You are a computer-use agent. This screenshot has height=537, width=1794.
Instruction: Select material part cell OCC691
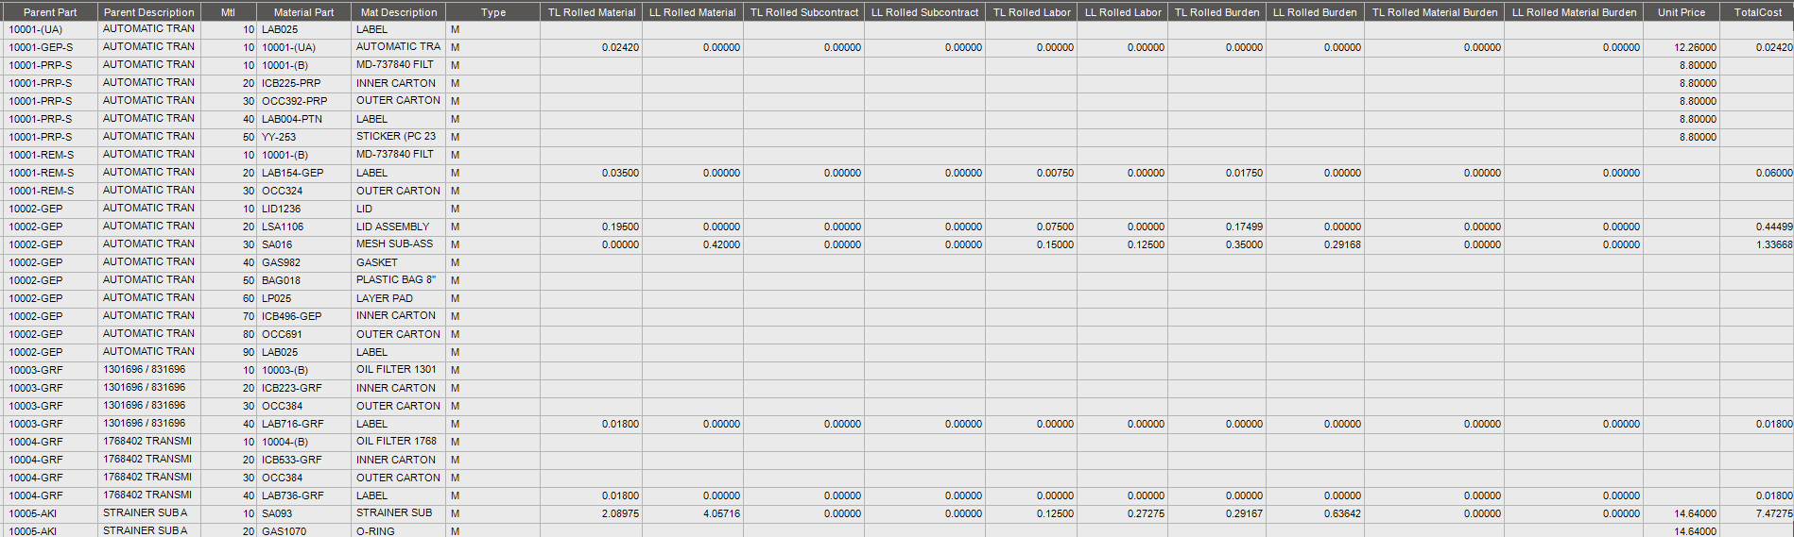(303, 334)
